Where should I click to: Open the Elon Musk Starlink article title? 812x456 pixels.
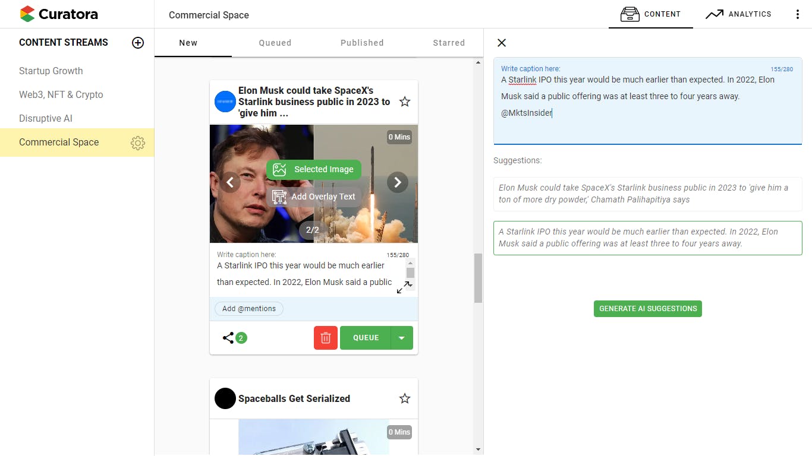click(314, 102)
